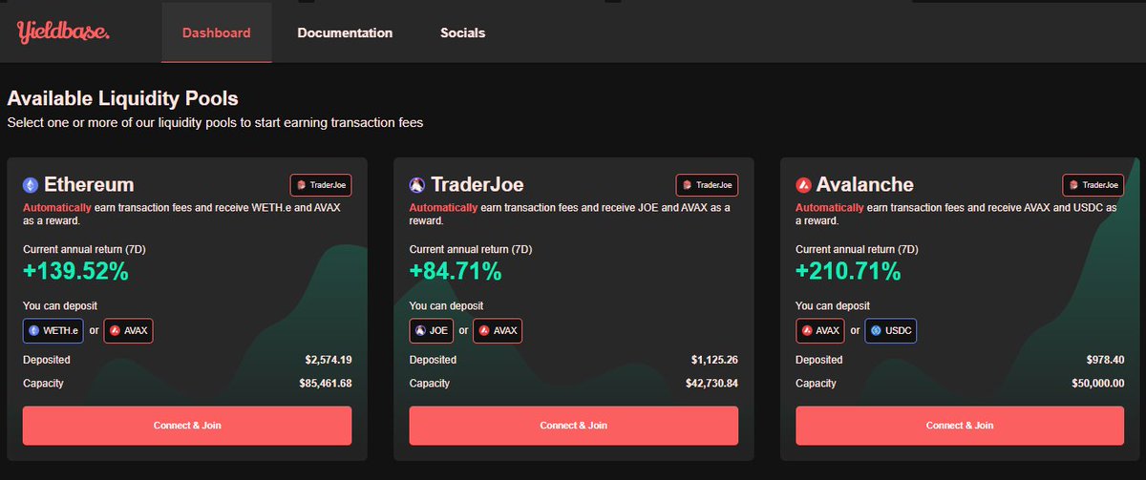Click the $85,461.68 capacity value
Viewport: 1146px width, 480px height.
[x=326, y=384]
